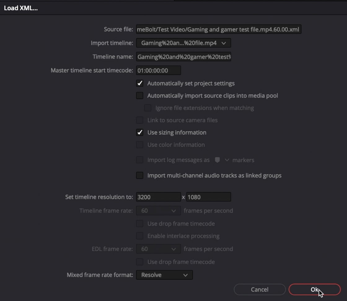The height and width of the screenshot is (301, 347).
Task: Toggle Automatically set project settings checkbox
Action: click(140, 83)
